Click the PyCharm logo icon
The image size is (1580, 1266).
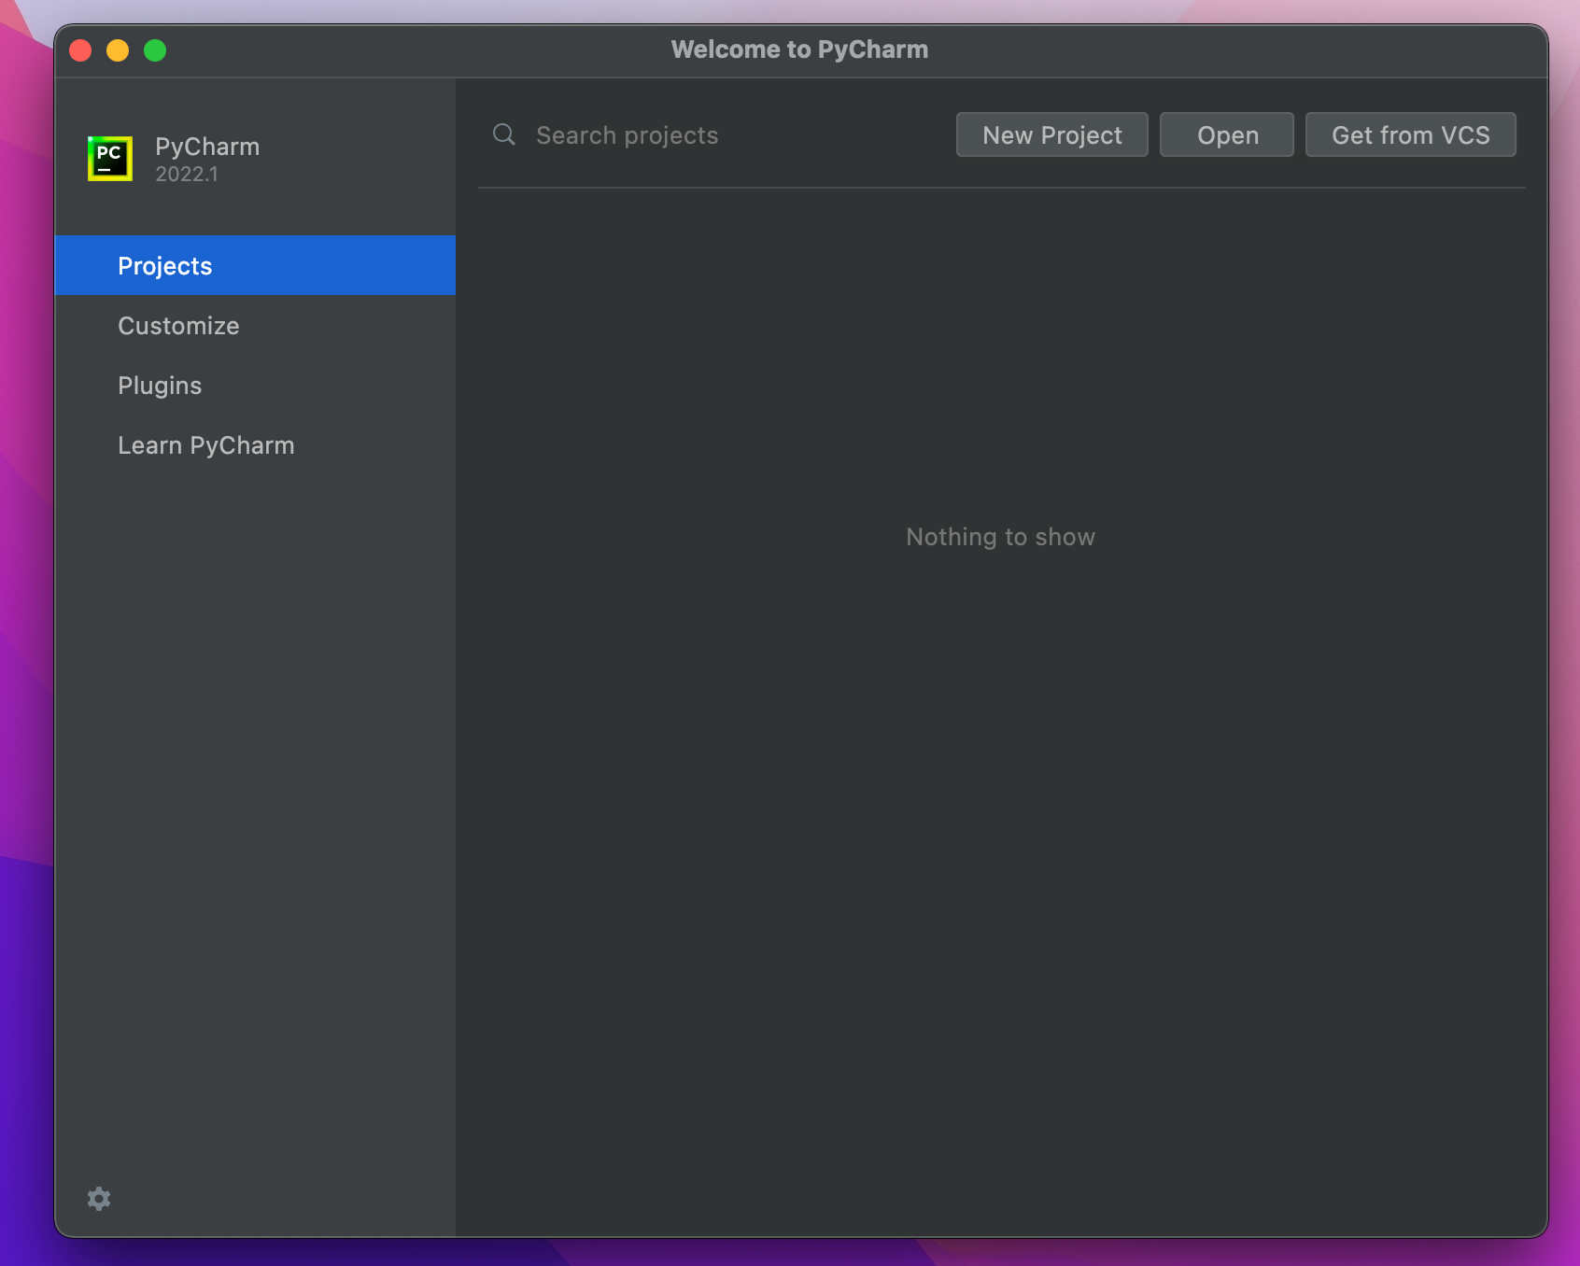(x=110, y=159)
